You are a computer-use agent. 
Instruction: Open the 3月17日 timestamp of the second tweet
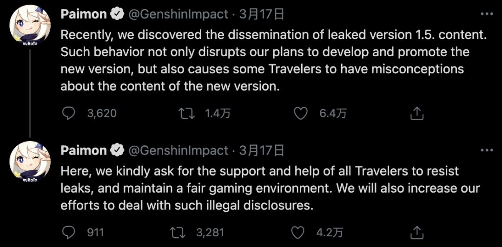click(262, 150)
